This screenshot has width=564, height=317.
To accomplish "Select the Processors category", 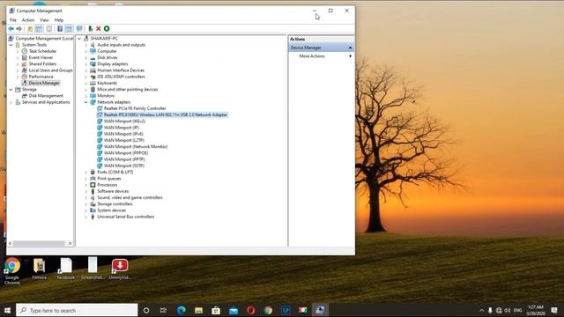I will pyautogui.click(x=108, y=185).
